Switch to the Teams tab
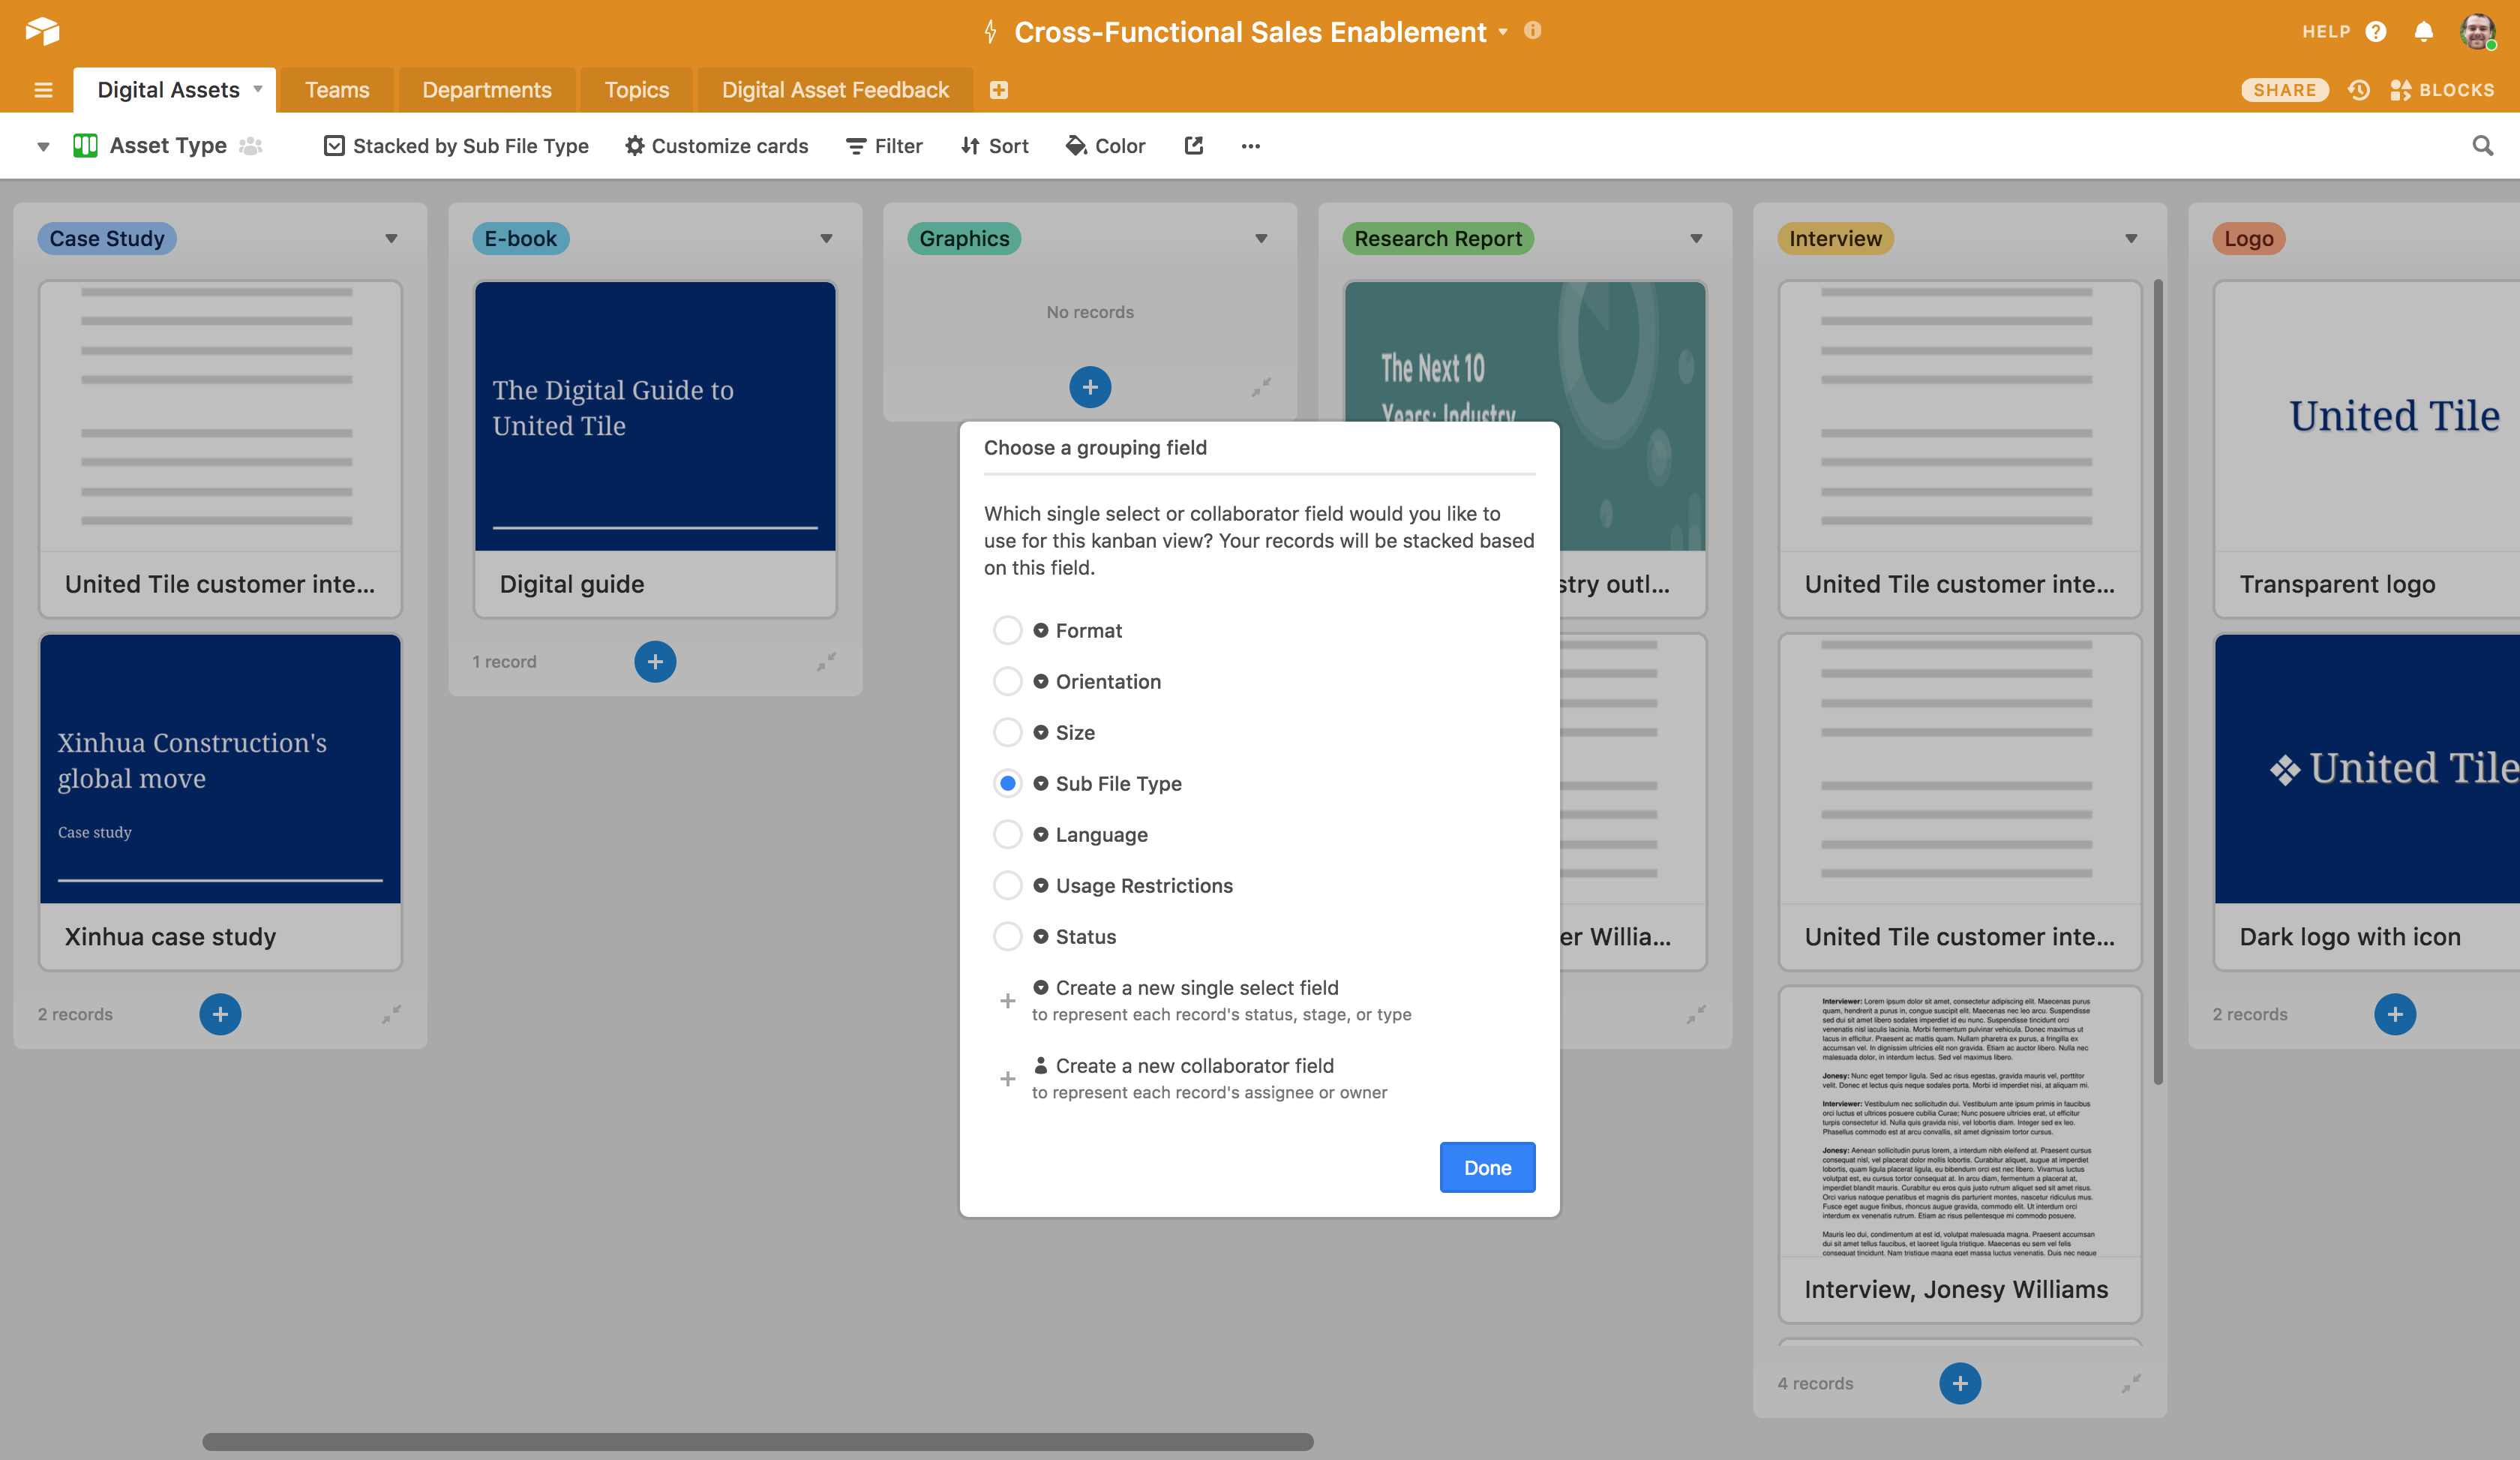This screenshot has height=1460, width=2520. click(337, 90)
